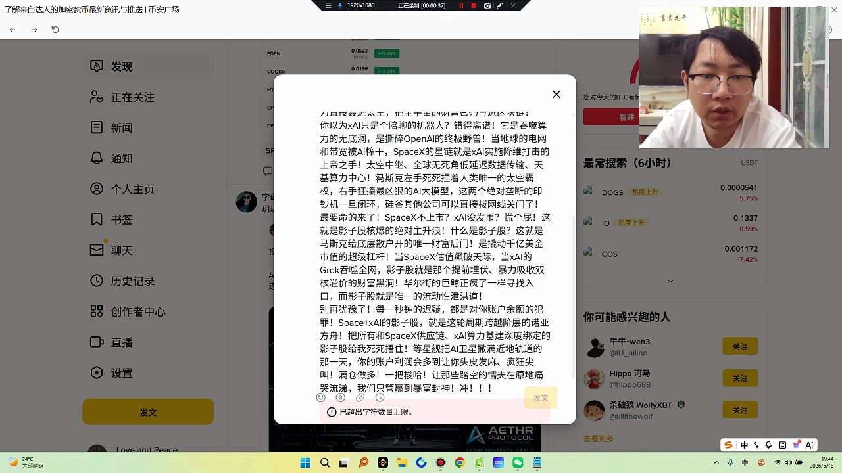Open Hippo 河马 profile avatar
The image size is (842, 473).
click(x=595, y=378)
